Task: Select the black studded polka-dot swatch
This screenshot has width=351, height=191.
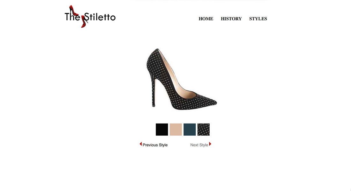Action: (x=204, y=130)
